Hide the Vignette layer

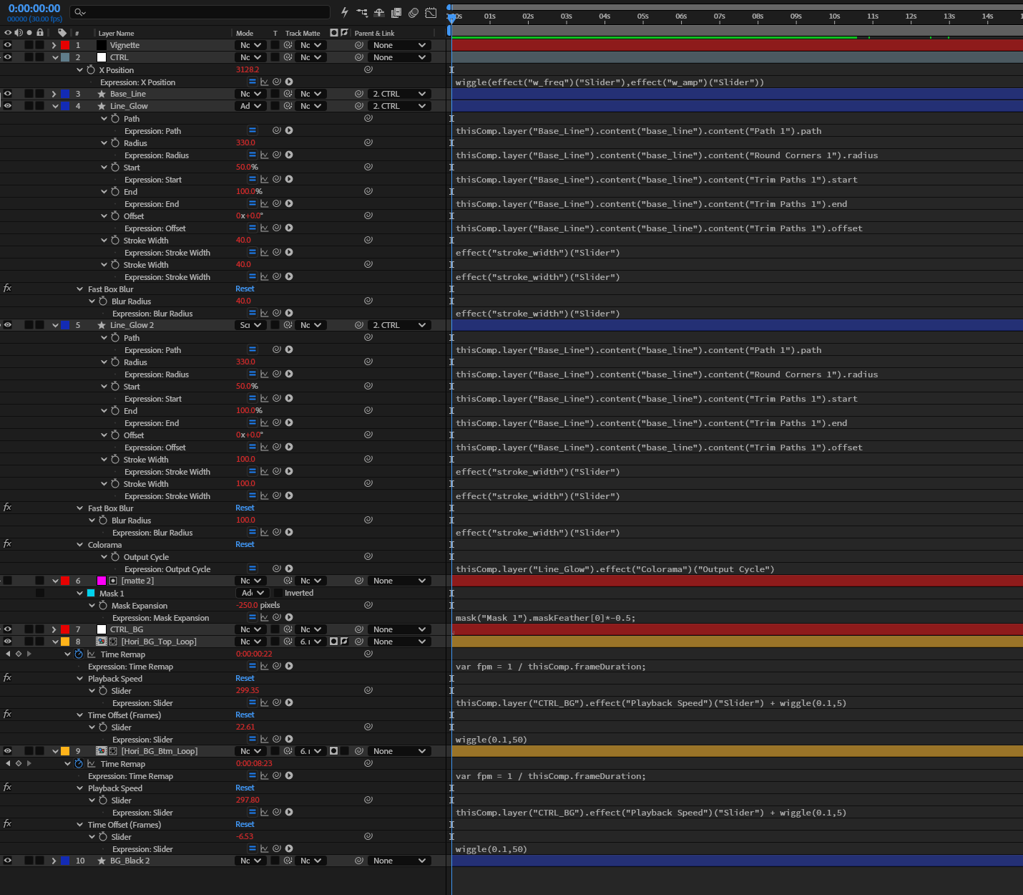[x=8, y=45]
